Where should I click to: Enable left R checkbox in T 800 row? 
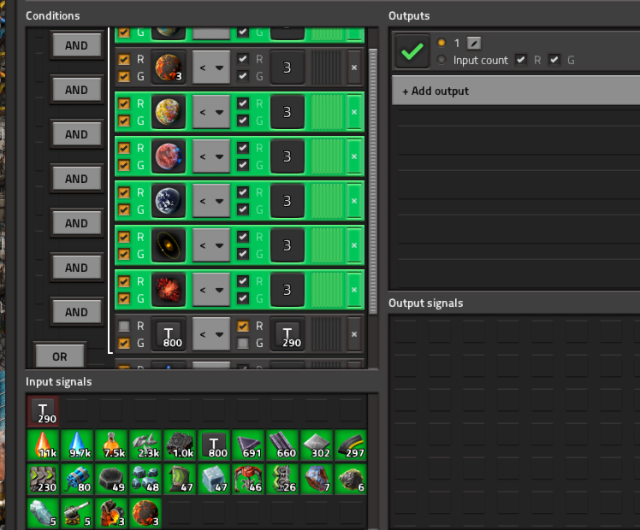click(124, 326)
